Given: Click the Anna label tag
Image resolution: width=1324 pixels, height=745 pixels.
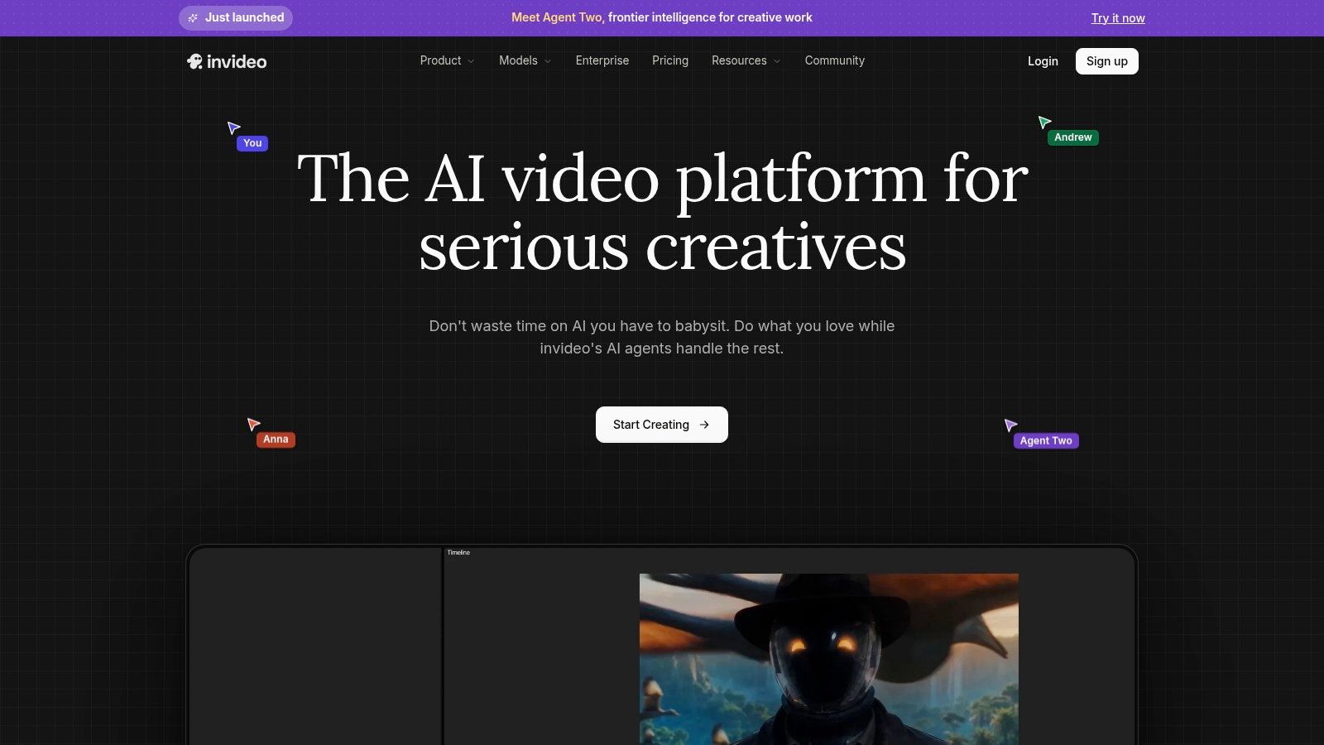Looking at the screenshot, I should (276, 440).
